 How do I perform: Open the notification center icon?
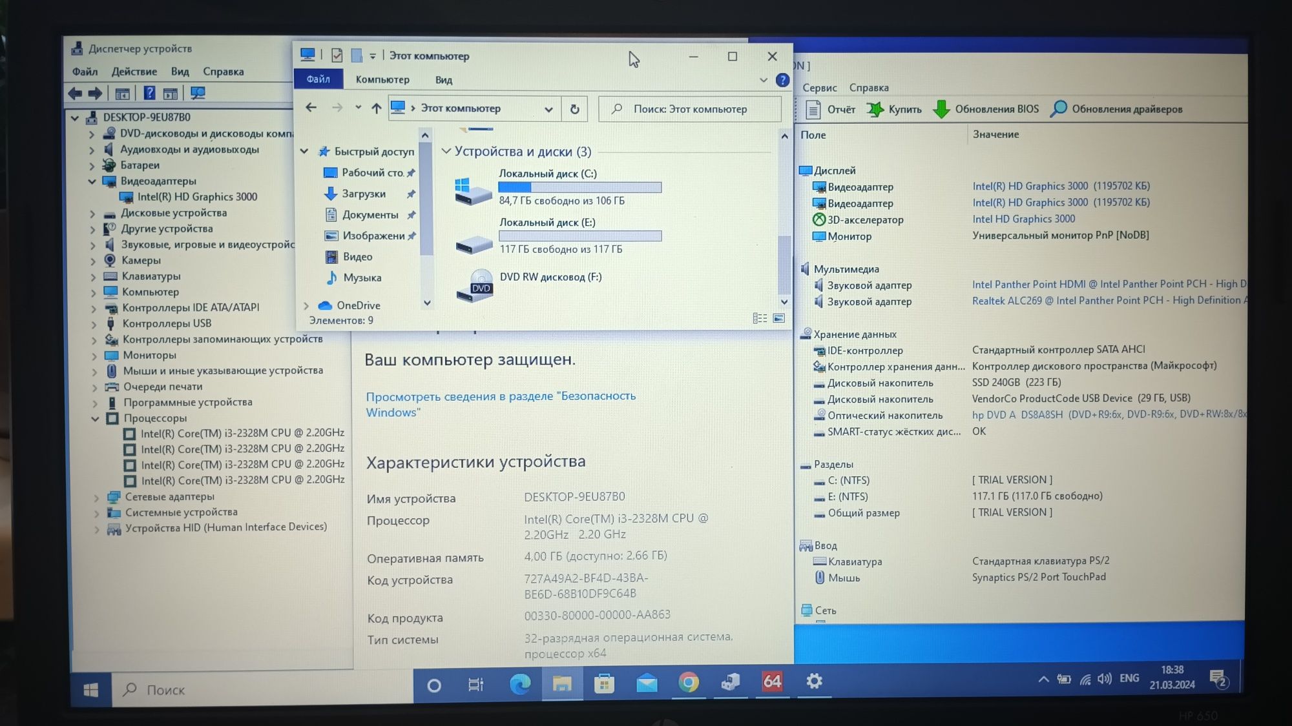click(1219, 679)
